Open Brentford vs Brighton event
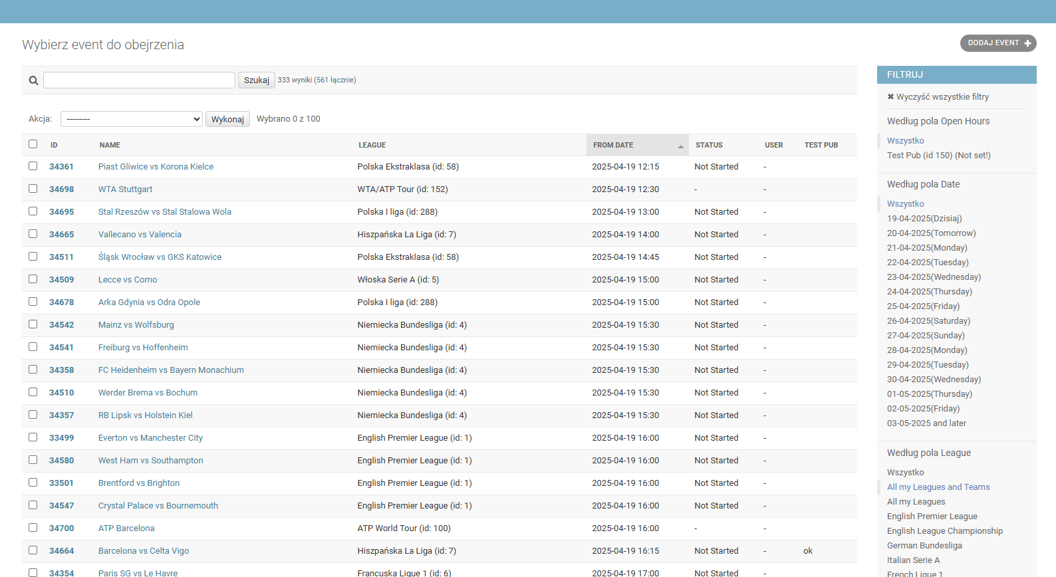The image size is (1056, 577). pos(139,483)
